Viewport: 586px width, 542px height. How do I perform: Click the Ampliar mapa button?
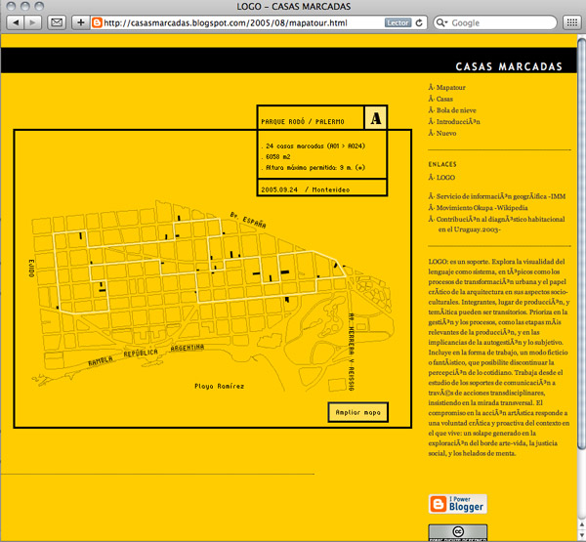click(358, 412)
